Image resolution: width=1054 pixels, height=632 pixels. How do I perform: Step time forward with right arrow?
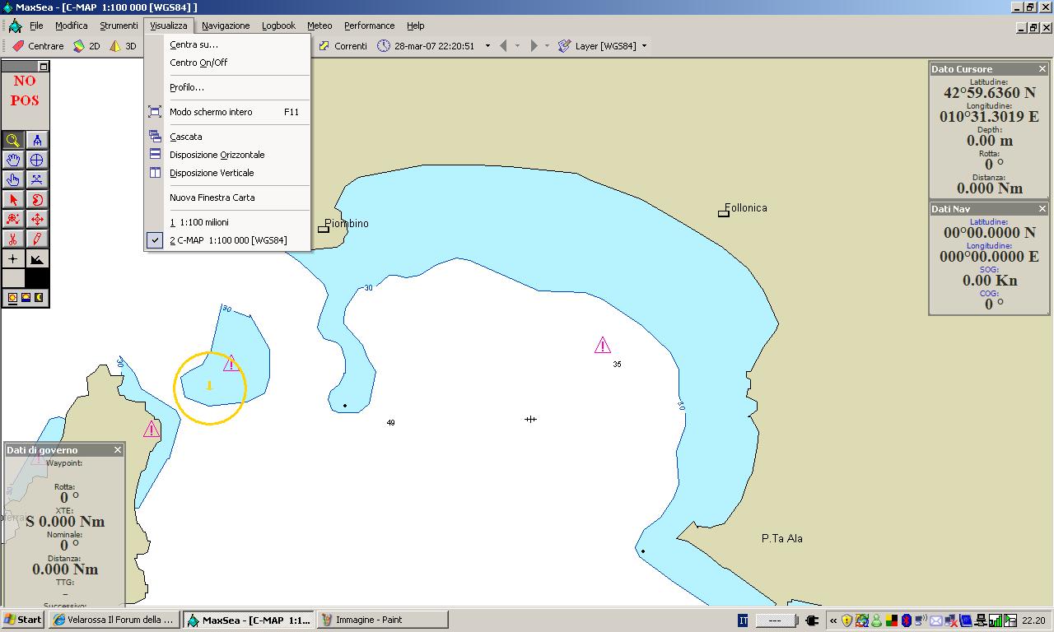[534, 46]
